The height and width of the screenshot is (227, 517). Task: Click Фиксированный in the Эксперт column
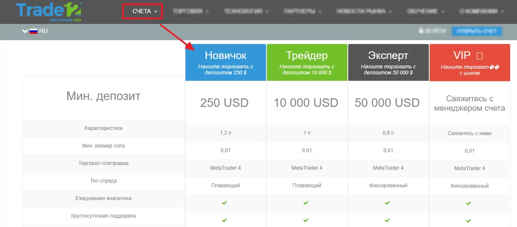(x=388, y=186)
